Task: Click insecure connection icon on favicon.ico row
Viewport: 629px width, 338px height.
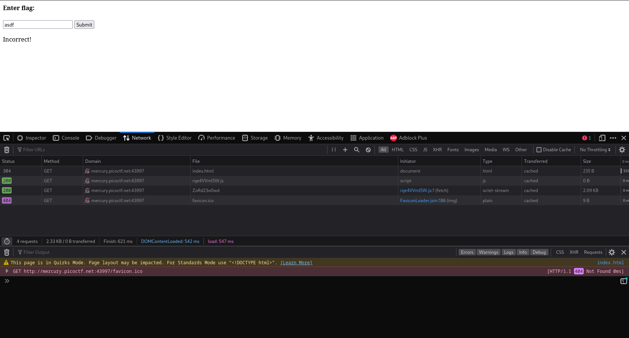Action: point(87,201)
